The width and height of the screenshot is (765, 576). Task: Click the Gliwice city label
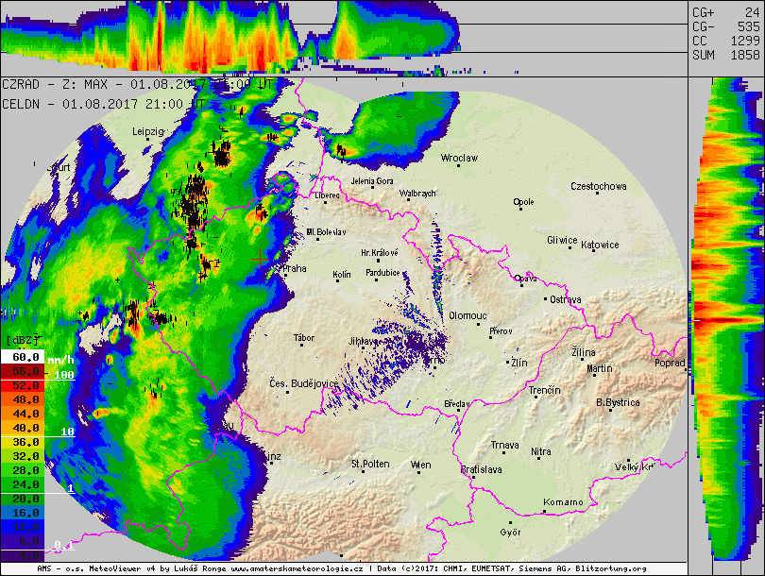point(562,240)
